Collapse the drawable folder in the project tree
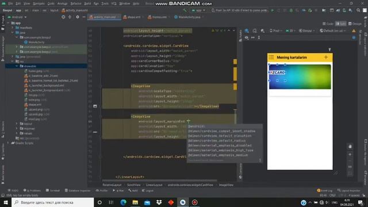The height and width of the screenshot is (207, 368). (x=17, y=66)
